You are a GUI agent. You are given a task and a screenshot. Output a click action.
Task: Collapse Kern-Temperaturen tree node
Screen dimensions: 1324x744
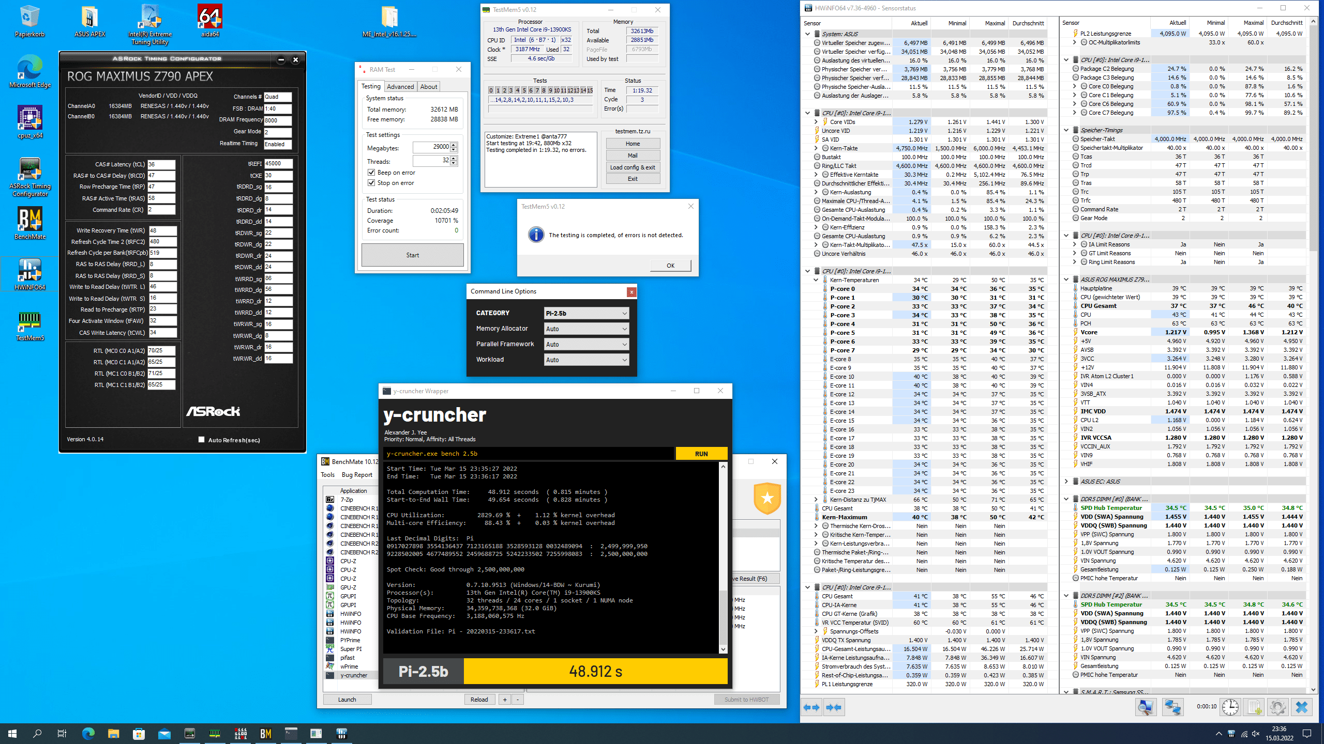pos(816,280)
